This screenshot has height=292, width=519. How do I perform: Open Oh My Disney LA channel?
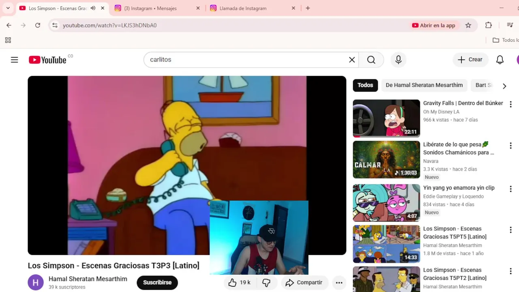click(441, 112)
